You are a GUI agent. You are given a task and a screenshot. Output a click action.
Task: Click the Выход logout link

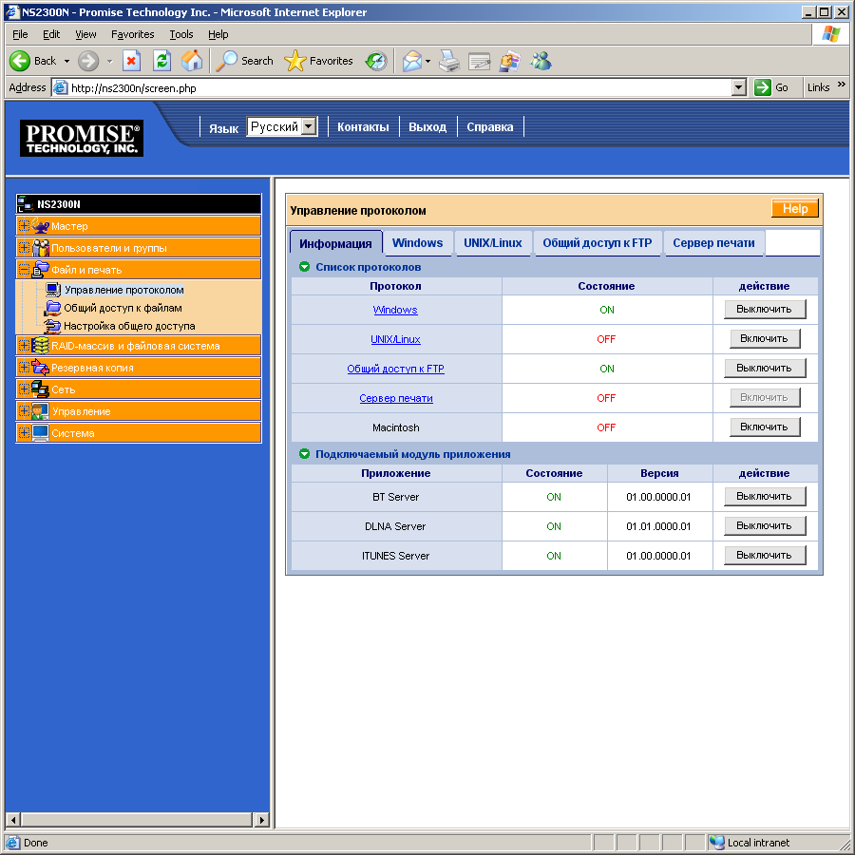[x=427, y=127]
